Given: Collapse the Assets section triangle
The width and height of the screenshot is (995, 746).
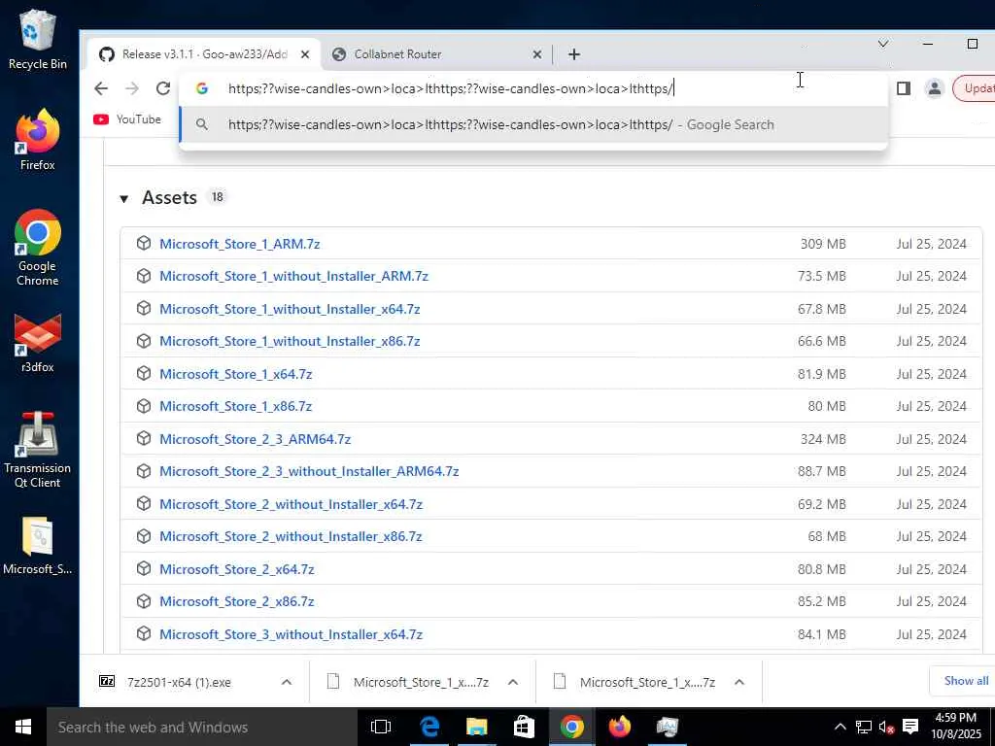Looking at the screenshot, I should pos(124,198).
